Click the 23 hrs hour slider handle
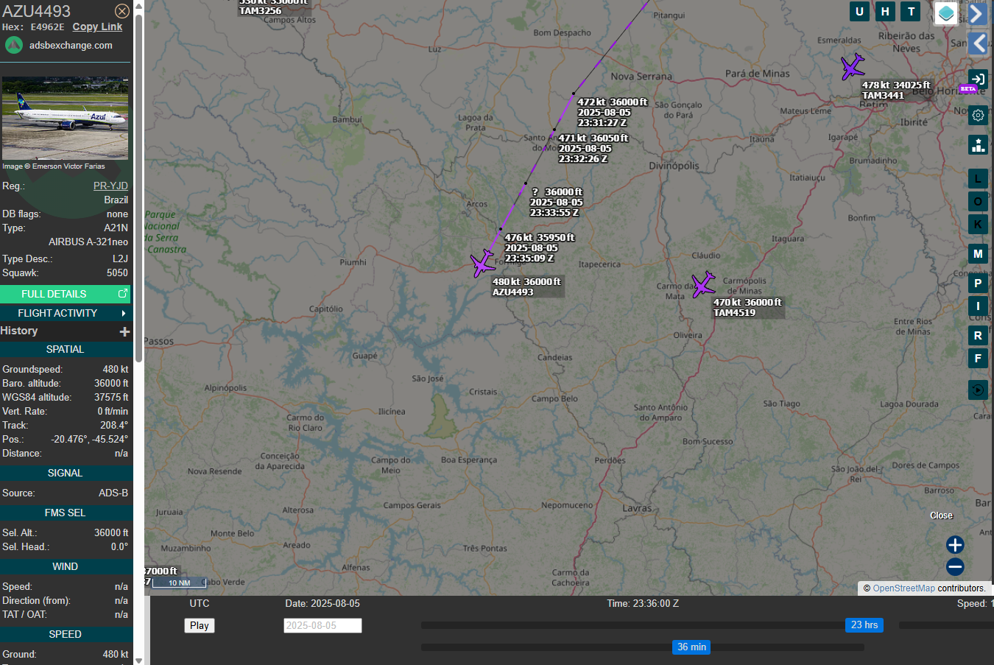 (x=864, y=625)
